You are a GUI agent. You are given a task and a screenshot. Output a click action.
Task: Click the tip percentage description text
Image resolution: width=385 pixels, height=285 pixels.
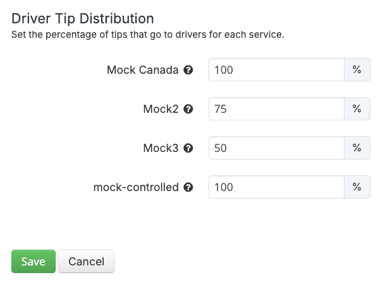point(147,34)
